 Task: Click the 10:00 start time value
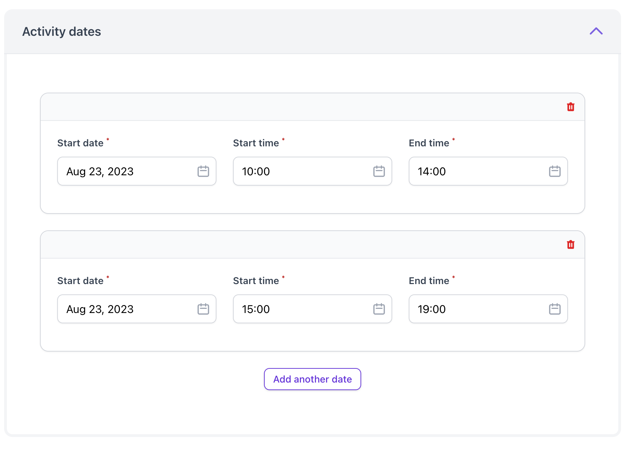pos(256,171)
